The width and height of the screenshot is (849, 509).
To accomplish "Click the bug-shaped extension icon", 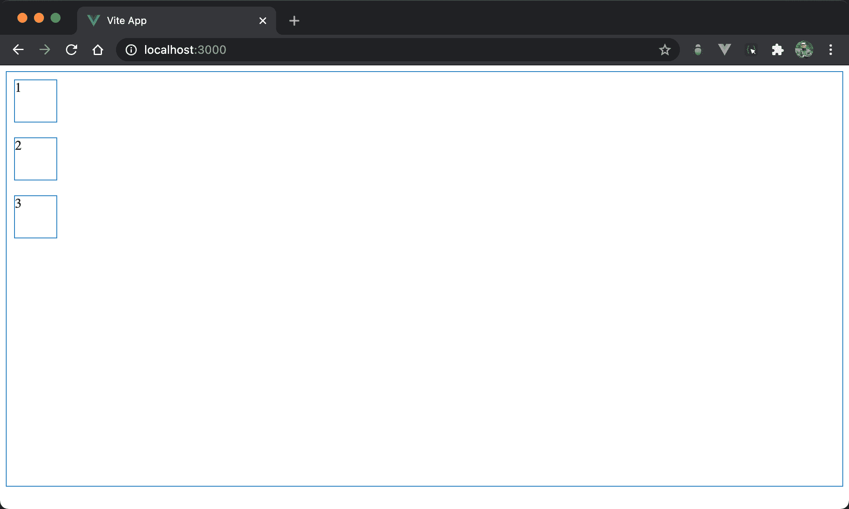I will 698,50.
